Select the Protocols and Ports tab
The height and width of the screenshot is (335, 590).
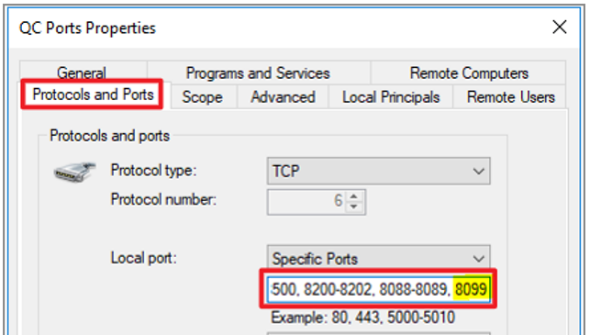pyautogui.click(x=93, y=95)
